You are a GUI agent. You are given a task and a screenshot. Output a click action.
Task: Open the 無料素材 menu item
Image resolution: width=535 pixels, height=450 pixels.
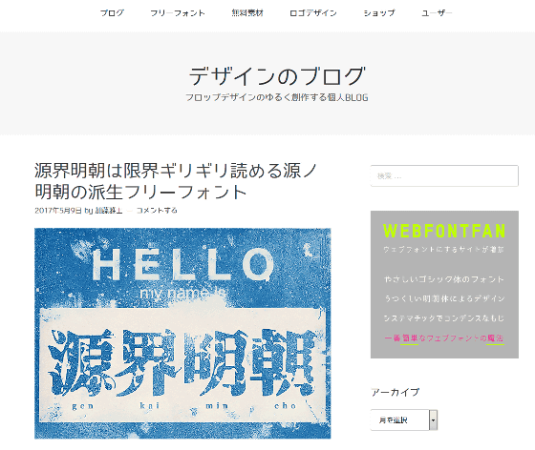[247, 13]
